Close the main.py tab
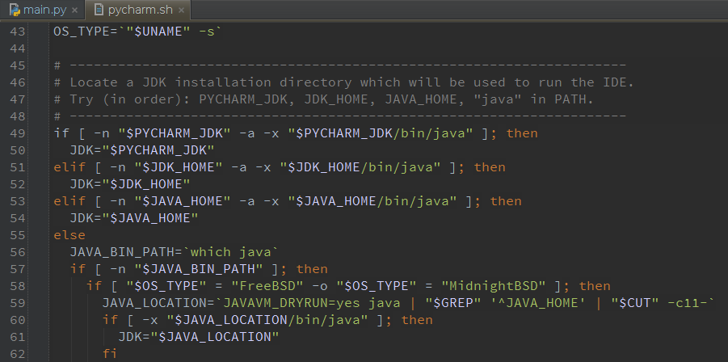Viewport: 728px width, 362px height. click(75, 11)
